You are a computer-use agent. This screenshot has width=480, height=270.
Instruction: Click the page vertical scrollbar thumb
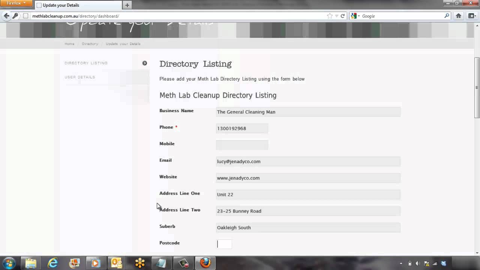[477, 88]
